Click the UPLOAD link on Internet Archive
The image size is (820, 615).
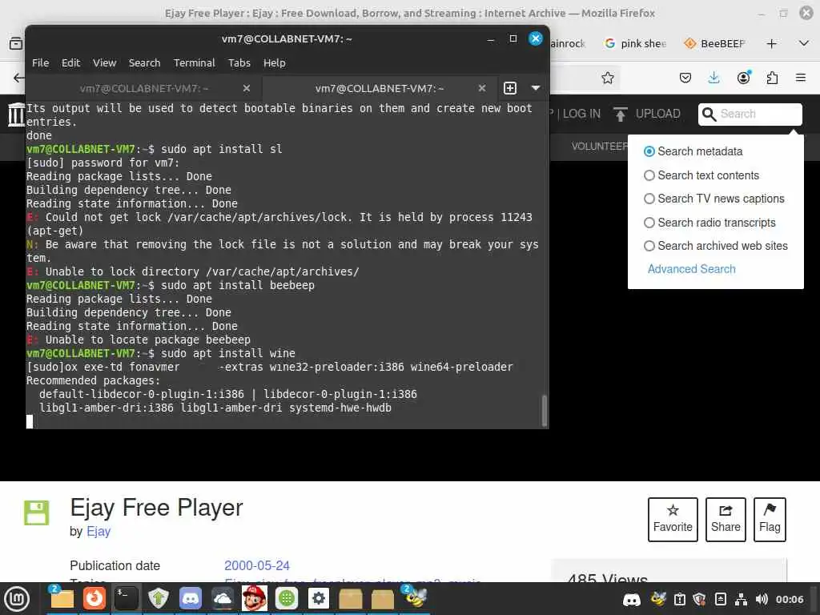coord(647,114)
